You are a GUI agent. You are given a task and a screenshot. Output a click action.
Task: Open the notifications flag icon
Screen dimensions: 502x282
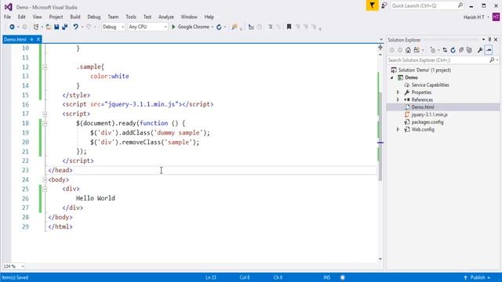372,5
